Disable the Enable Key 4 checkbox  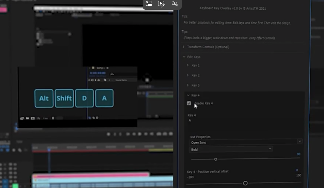[x=189, y=103]
